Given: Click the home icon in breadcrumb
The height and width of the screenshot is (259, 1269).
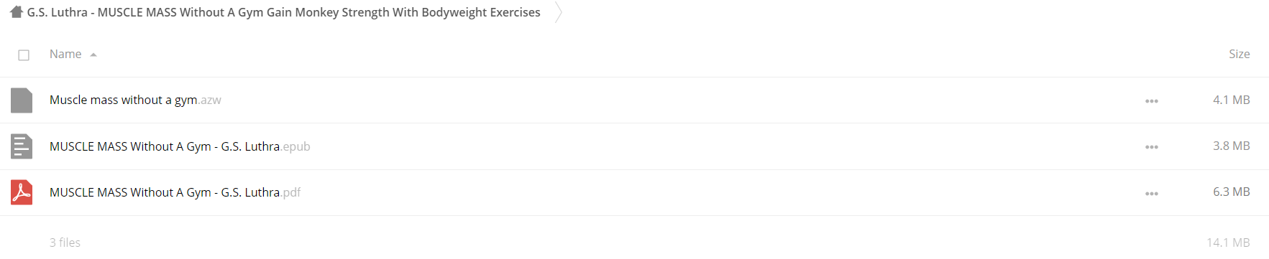Looking at the screenshot, I should (17, 12).
